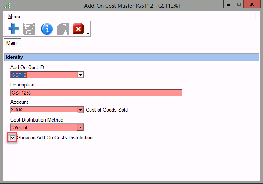Switch to the Main tab
The image size is (263, 184).
click(11, 43)
